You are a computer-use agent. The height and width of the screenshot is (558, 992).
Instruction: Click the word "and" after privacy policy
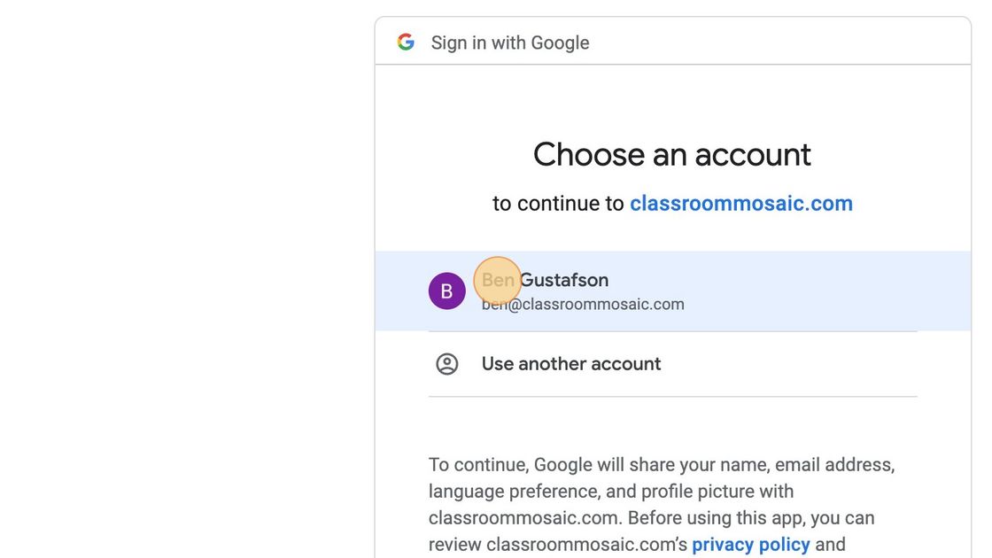coord(831,545)
